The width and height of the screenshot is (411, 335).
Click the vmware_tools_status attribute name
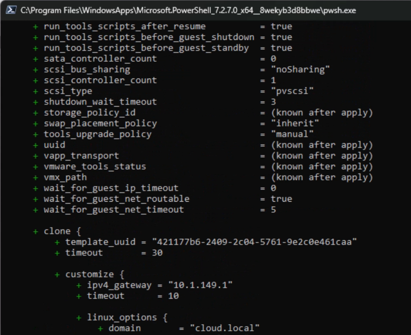pyautogui.click(x=95, y=166)
